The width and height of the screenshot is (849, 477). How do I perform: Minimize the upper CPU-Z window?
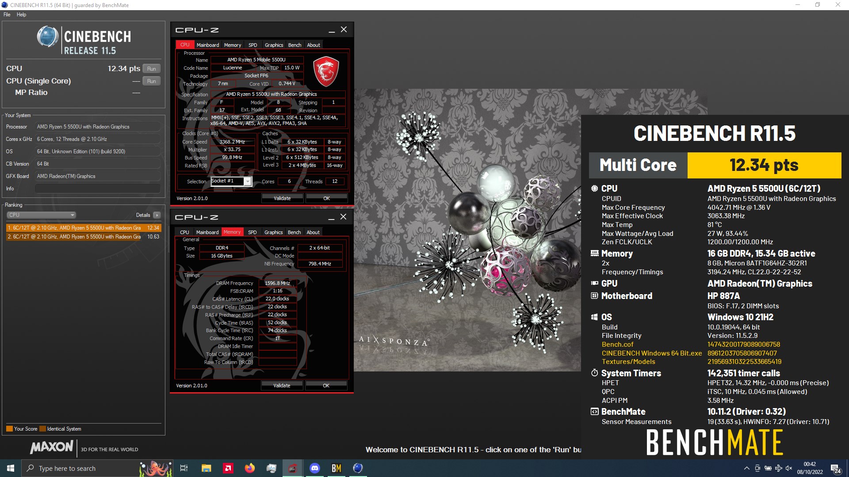tap(332, 30)
